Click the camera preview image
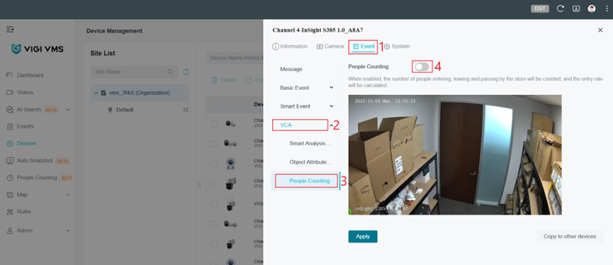Image resolution: width=613 pixels, height=265 pixels. coord(455,154)
